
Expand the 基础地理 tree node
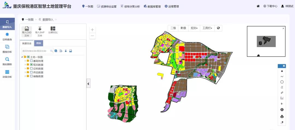[25, 61]
